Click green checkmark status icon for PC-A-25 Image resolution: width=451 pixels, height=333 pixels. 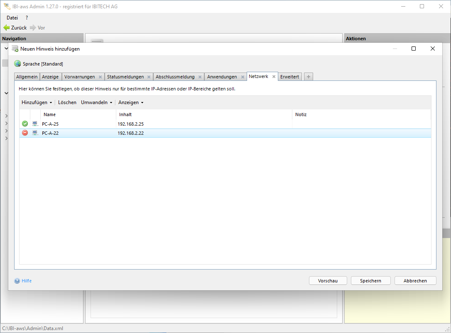click(25, 124)
